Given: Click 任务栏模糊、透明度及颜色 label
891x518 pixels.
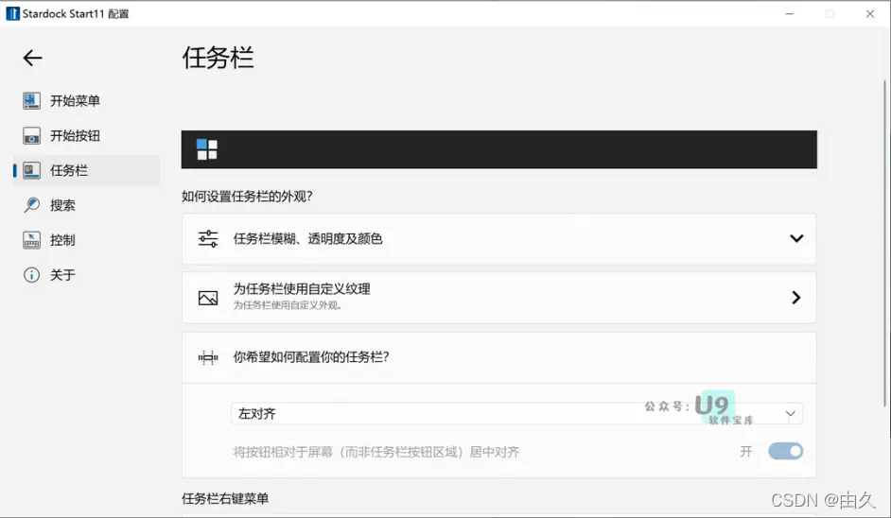Looking at the screenshot, I should tap(308, 238).
